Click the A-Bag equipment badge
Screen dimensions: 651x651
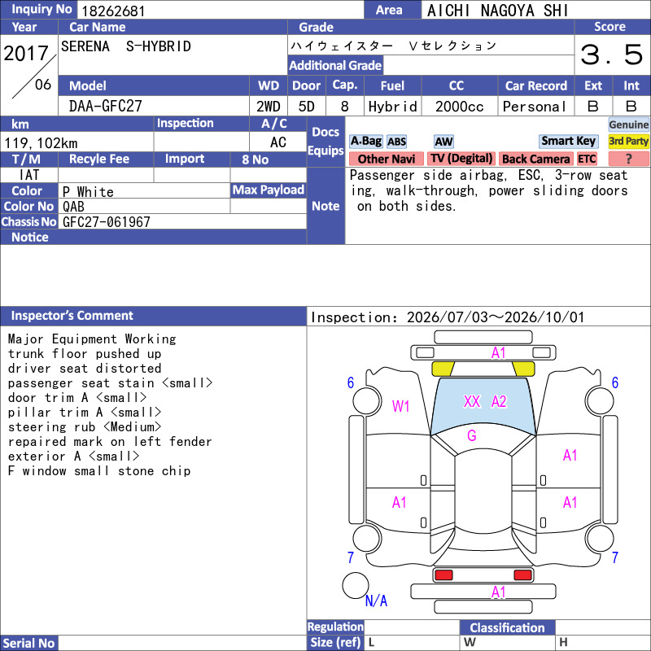pyautogui.click(x=365, y=141)
